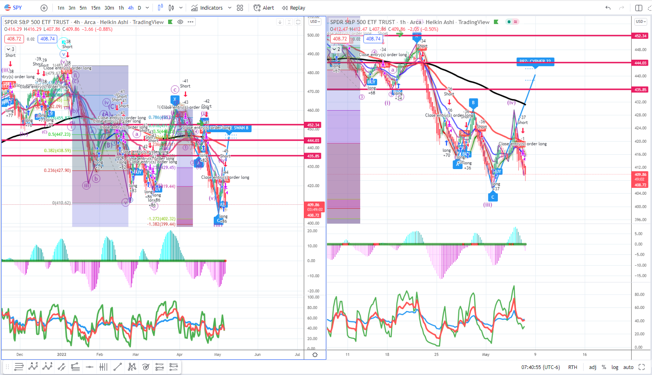The image size is (652, 375).
Task: Click right chart sell price 408.72
Action: pyautogui.click(x=340, y=39)
